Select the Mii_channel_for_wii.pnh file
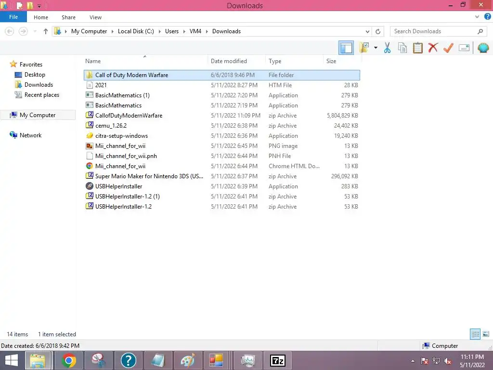The width and height of the screenshot is (493, 370). [x=221, y=156]
